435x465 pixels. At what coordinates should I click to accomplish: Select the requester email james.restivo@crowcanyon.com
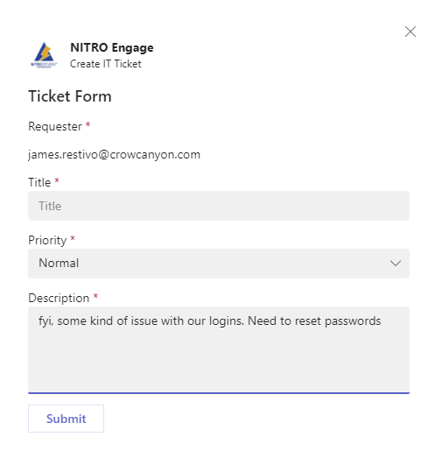(x=114, y=154)
